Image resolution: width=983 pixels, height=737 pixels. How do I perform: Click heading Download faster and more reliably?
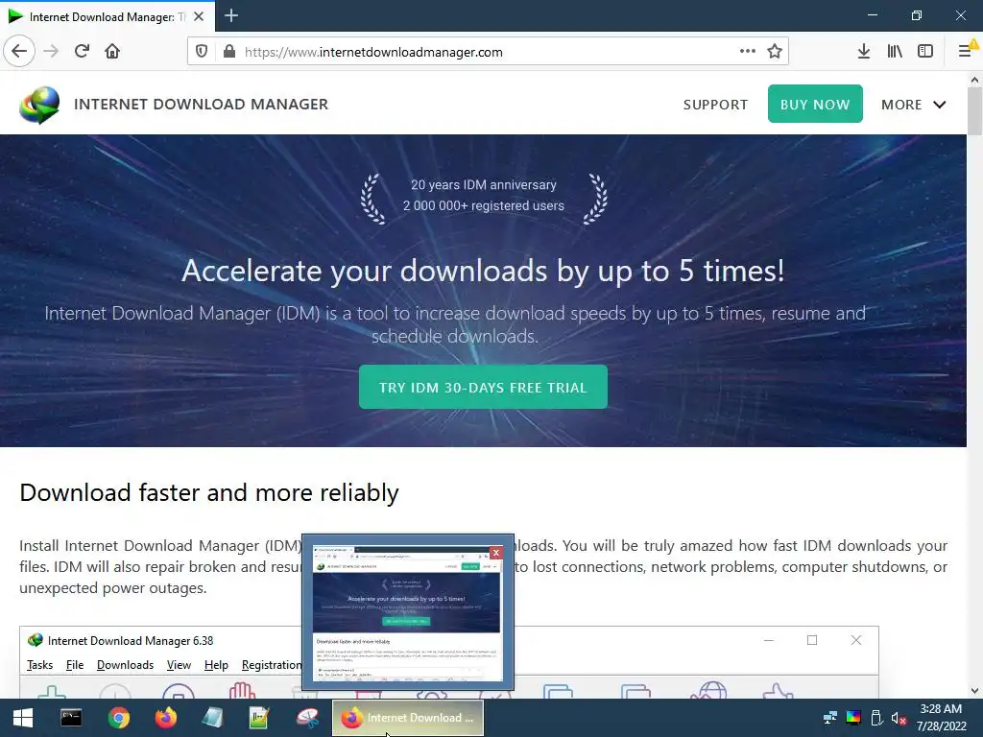[x=208, y=492]
